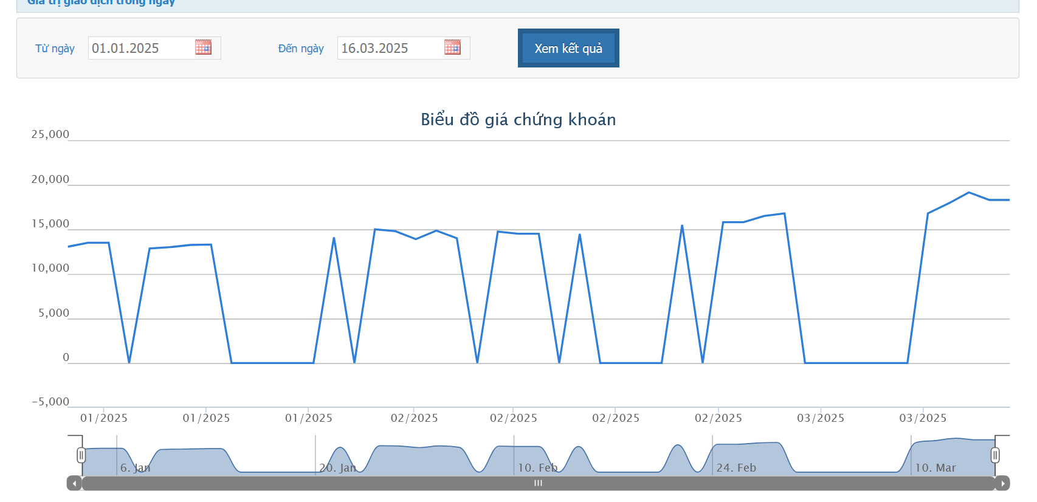Viewport: 1037px width, 502px height.
Task: Jump to 20. Jan in the navigator
Action: click(338, 468)
